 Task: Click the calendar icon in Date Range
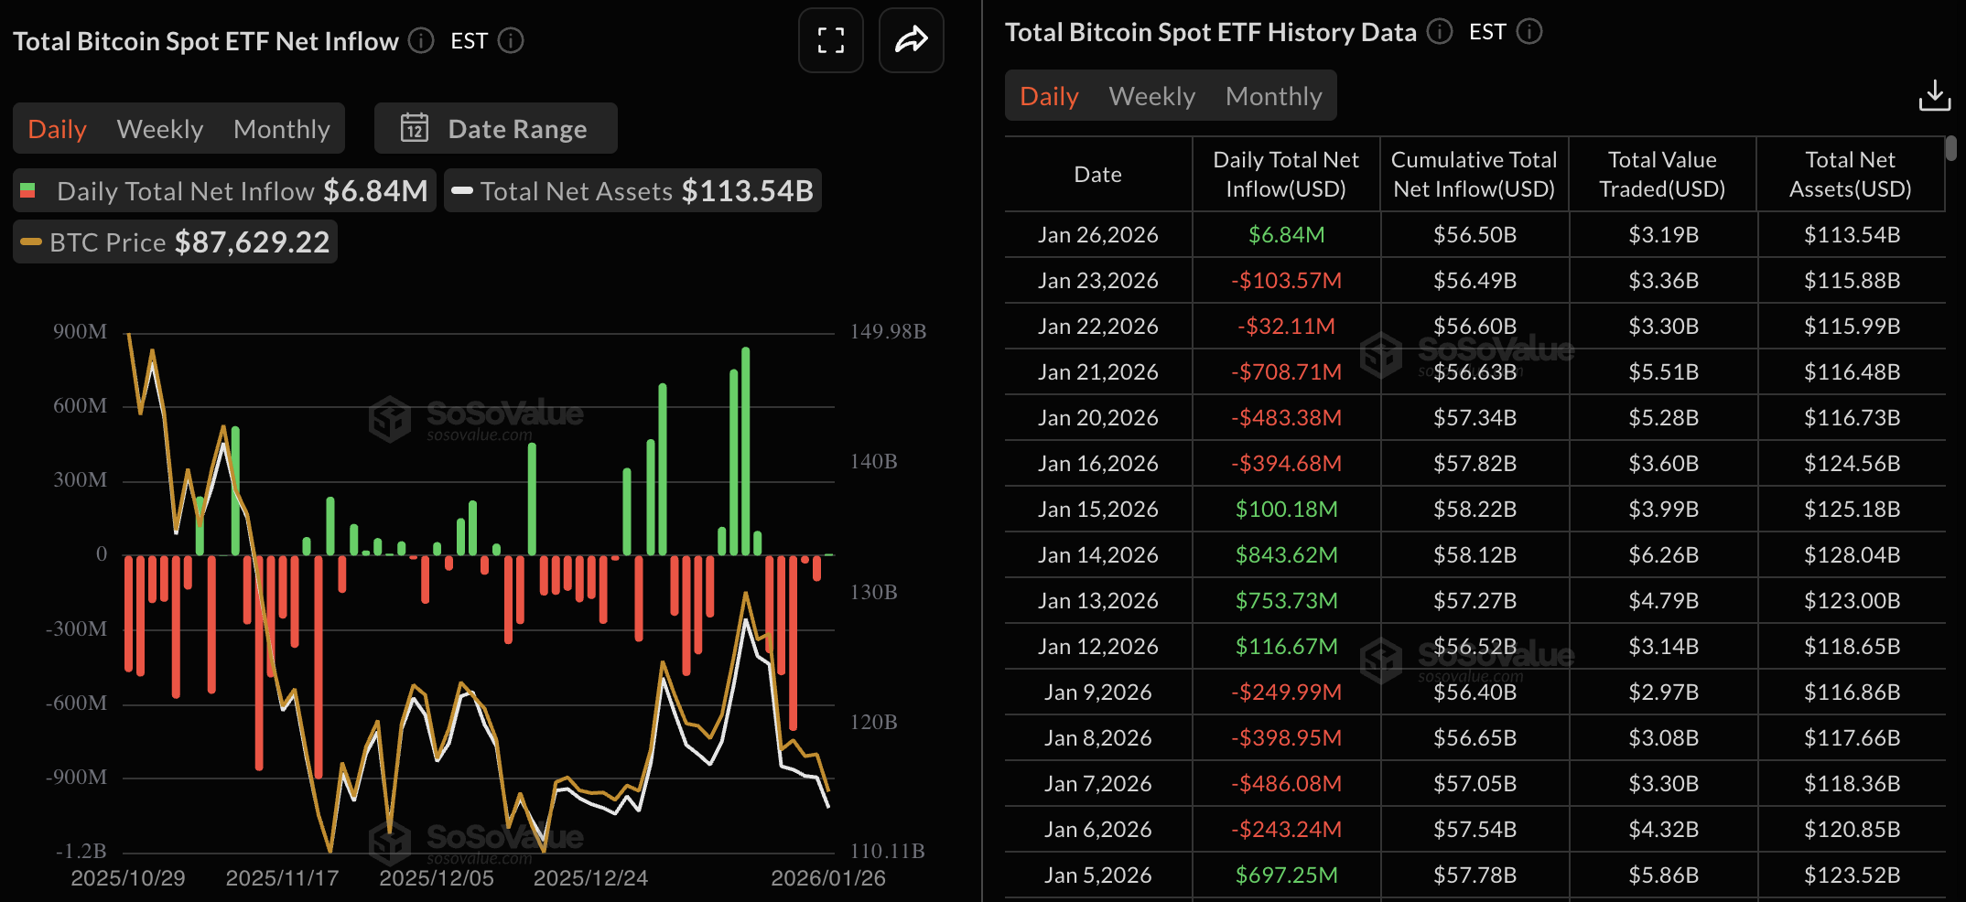(x=415, y=128)
